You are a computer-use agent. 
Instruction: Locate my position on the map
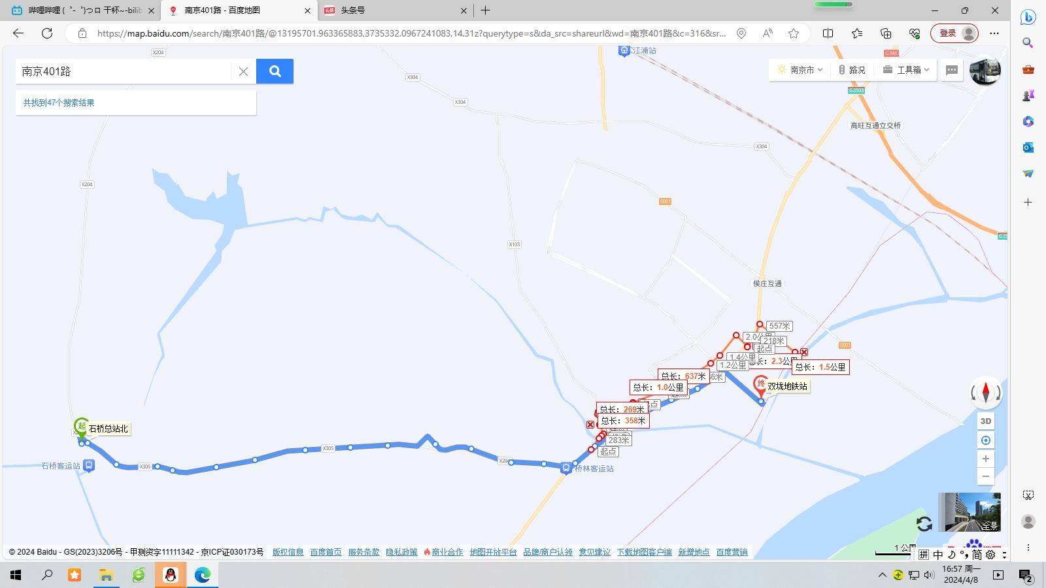(x=986, y=440)
